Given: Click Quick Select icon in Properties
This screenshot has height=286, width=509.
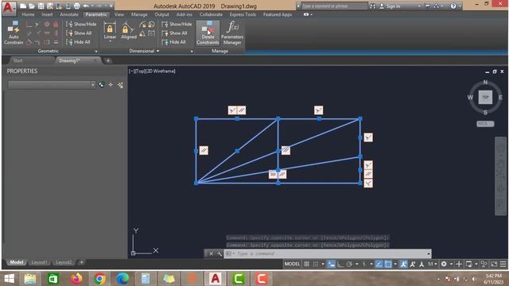Looking at the screenshot, I should click(x=120, y=85).
